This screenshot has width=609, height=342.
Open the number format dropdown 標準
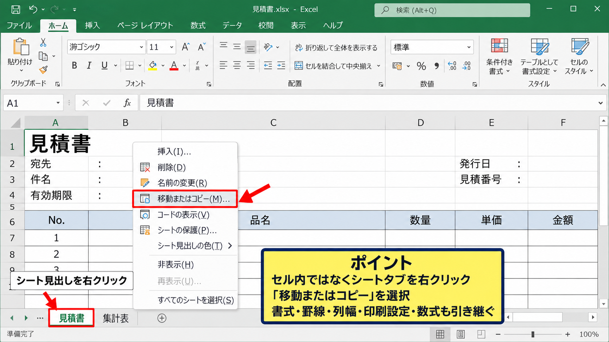[x=469, y=47]
